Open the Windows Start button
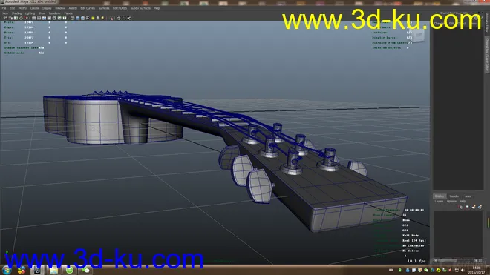This screenshot has width=490, height=275. [7, 270]
